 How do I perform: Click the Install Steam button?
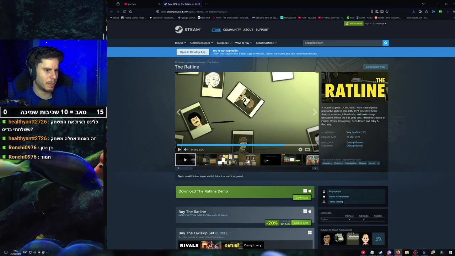354,23
